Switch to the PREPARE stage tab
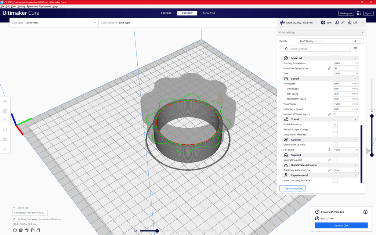 166,13
